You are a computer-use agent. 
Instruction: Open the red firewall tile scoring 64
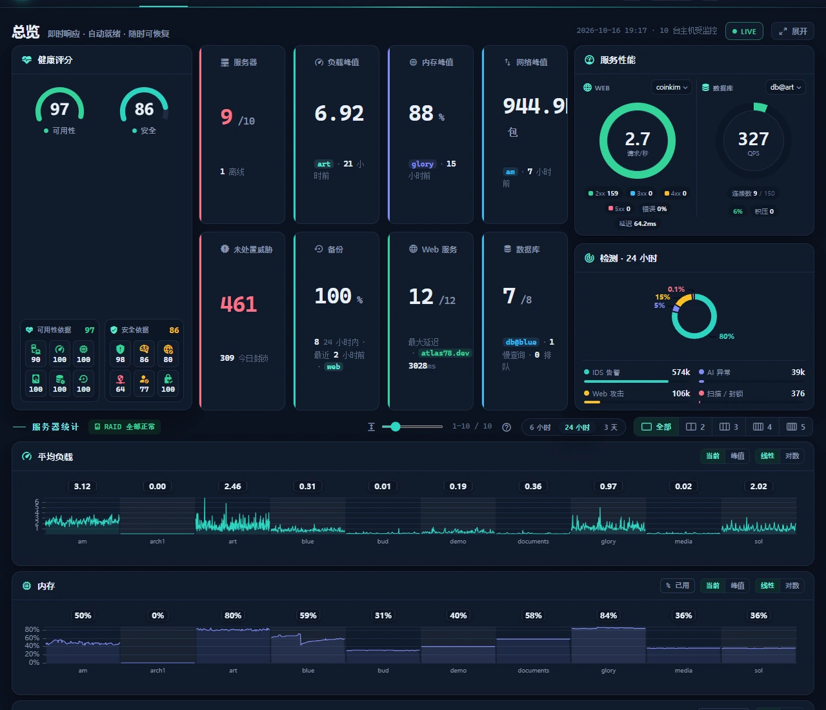pyautogui.click(x=121, y=383)
